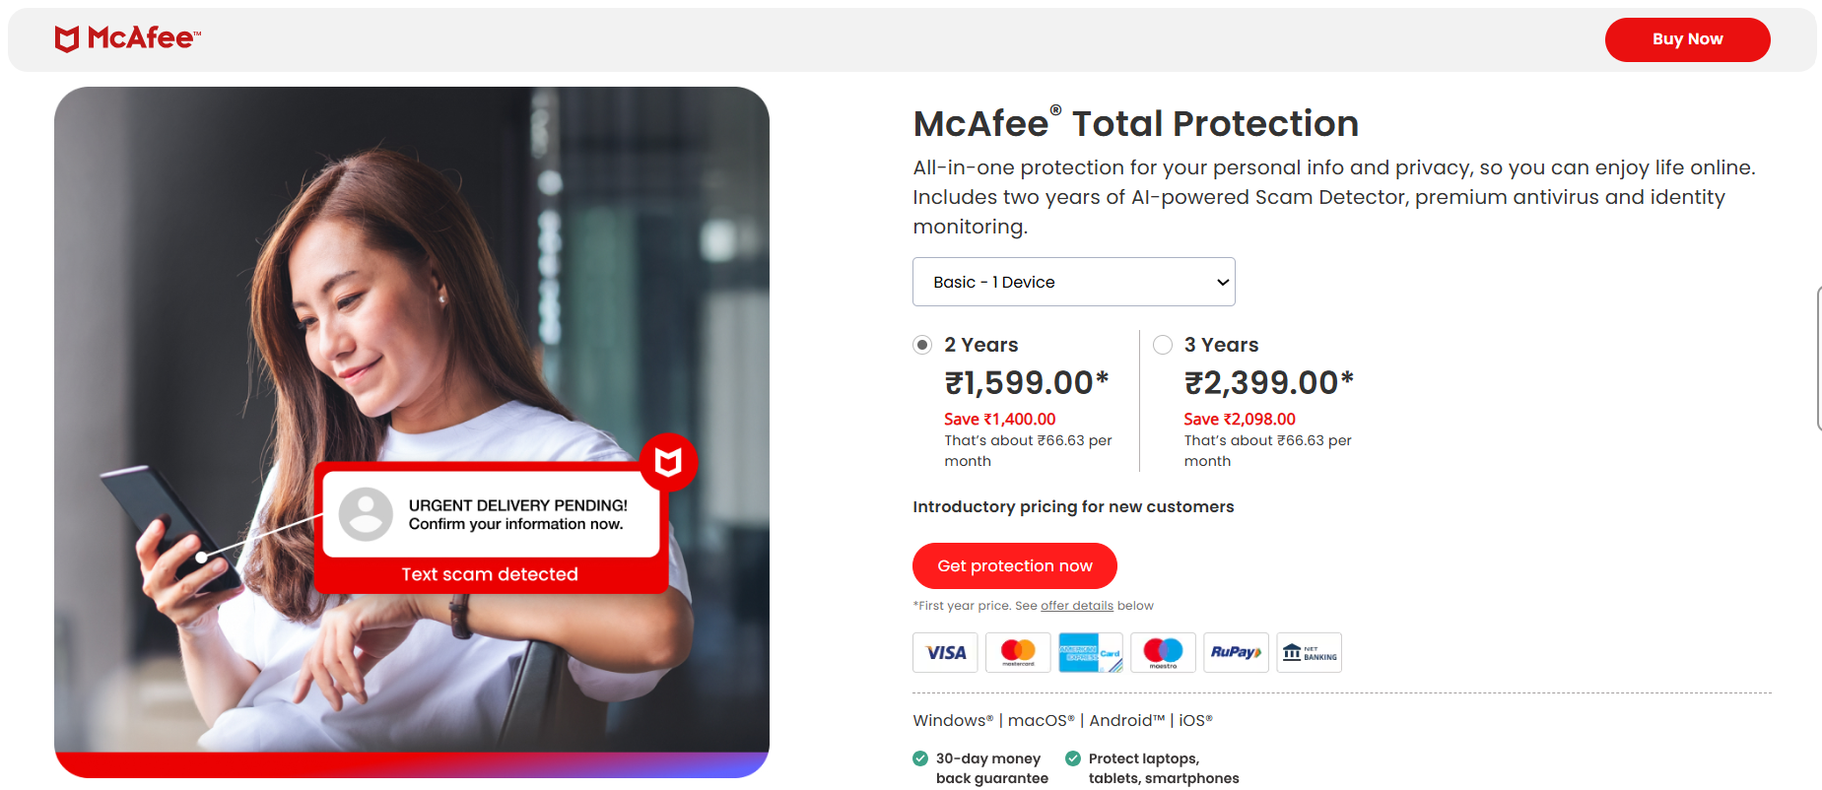This screenshot has width=1822, height=790.
Task: Click the Buy Now button
Action: [x=1687, y=39]
